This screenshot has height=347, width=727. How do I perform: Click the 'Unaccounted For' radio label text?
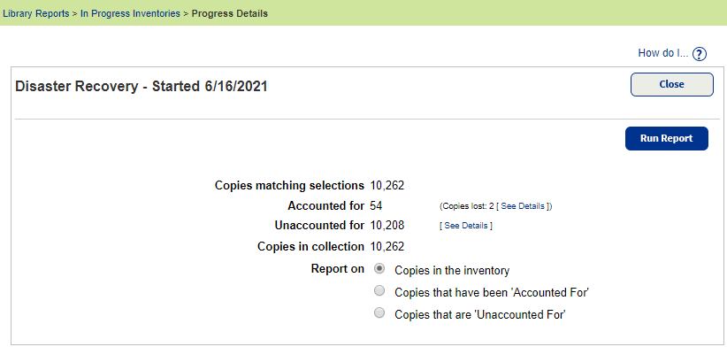(480, 315)
